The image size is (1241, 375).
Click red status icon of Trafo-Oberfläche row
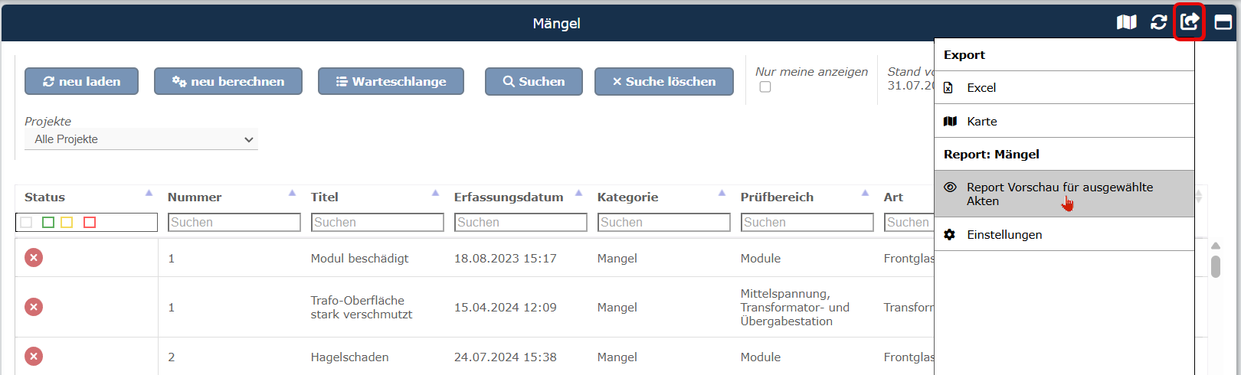coord(34,307)
